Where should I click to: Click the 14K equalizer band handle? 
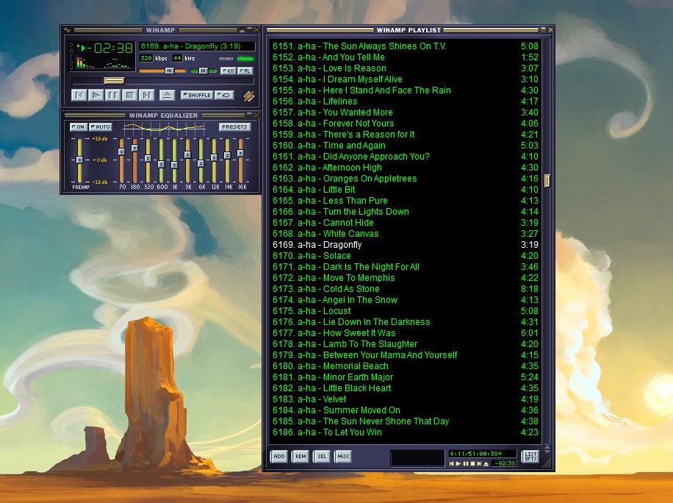(x=227, y=155)
